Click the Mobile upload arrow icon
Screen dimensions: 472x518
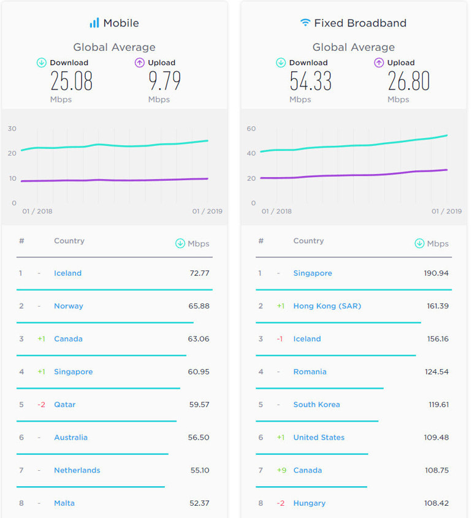(x=140, y=63)
